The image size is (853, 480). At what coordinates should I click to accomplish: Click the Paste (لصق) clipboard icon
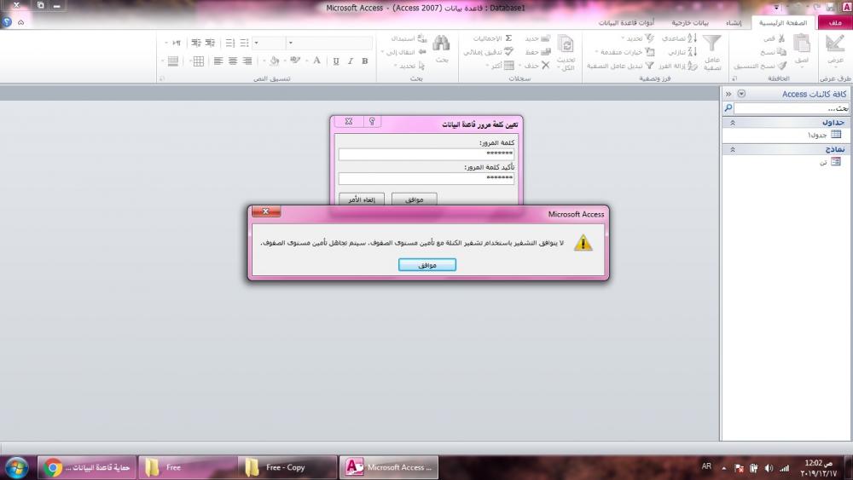click(x=801, y=43)
